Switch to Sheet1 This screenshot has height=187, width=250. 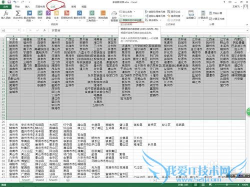[26, 180]
